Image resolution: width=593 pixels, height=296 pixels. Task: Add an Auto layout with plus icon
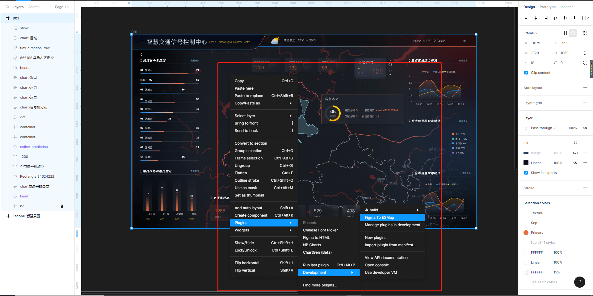[585, 88]
